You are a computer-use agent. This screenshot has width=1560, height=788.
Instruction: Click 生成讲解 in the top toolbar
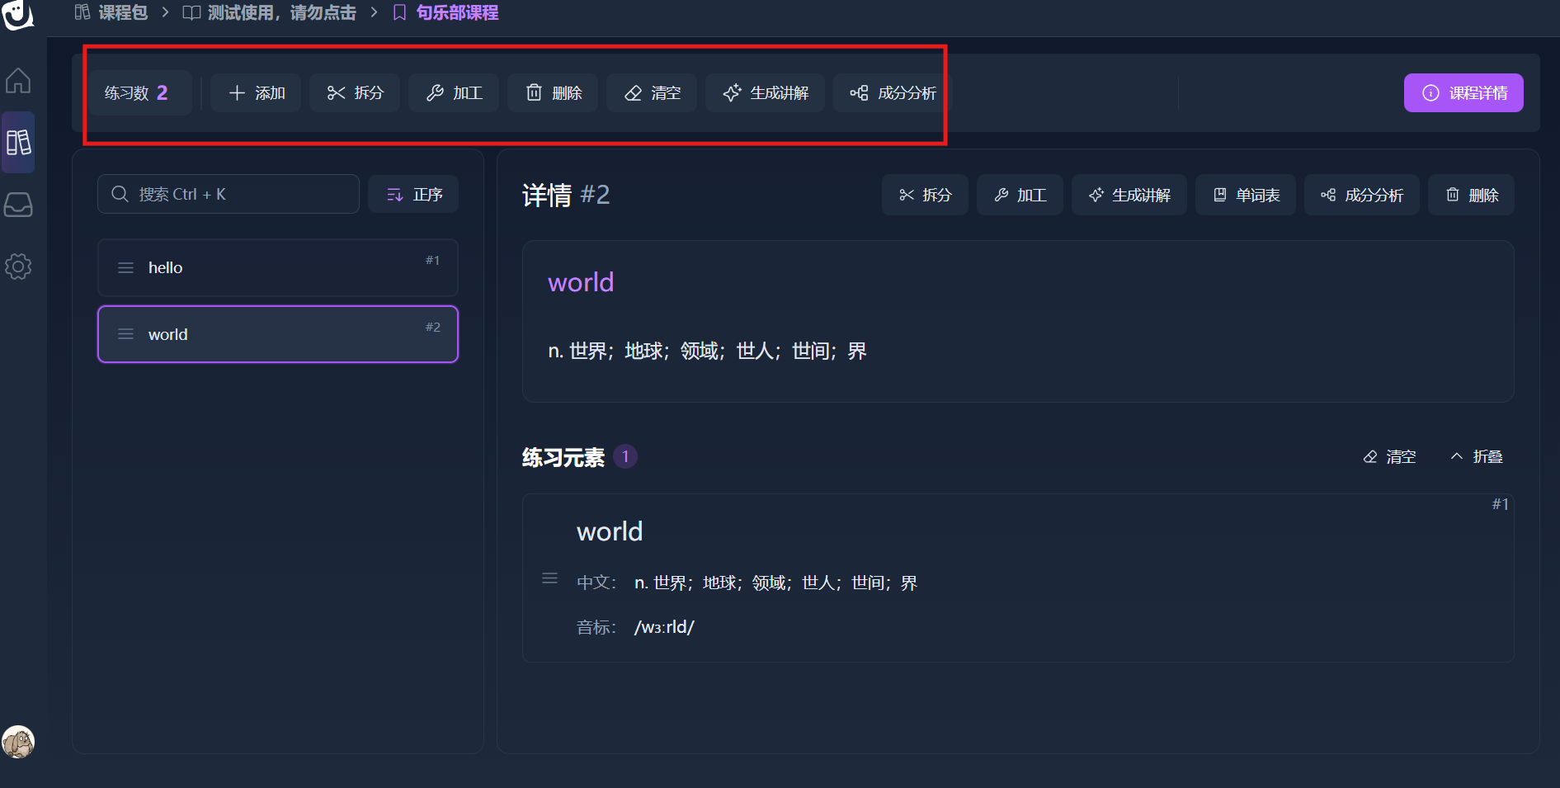pyautogui.click(x=765, y=93)
